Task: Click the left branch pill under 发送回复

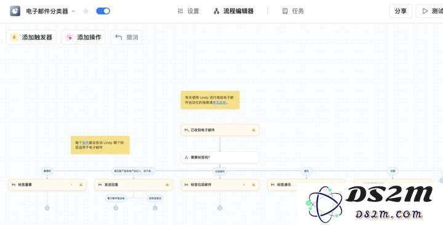Action: [116, 198]
